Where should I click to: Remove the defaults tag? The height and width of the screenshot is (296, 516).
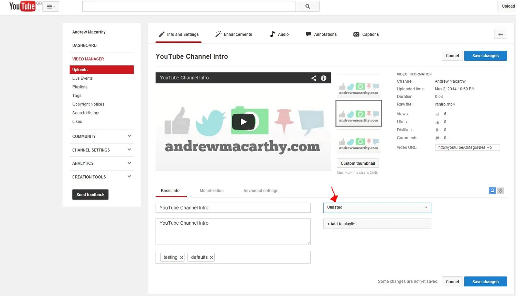pos(212,257)
